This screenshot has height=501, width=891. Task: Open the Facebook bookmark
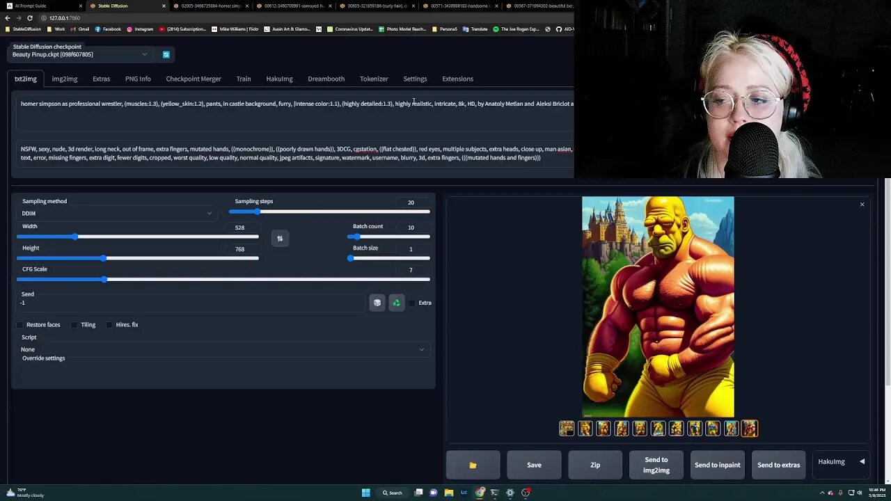click(x=108, y=29)
